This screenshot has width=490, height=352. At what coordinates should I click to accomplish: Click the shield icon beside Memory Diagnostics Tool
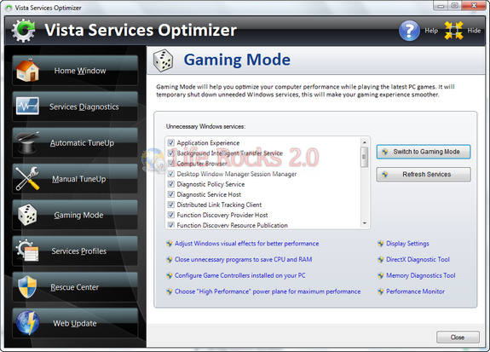click(x=381, y=276)
